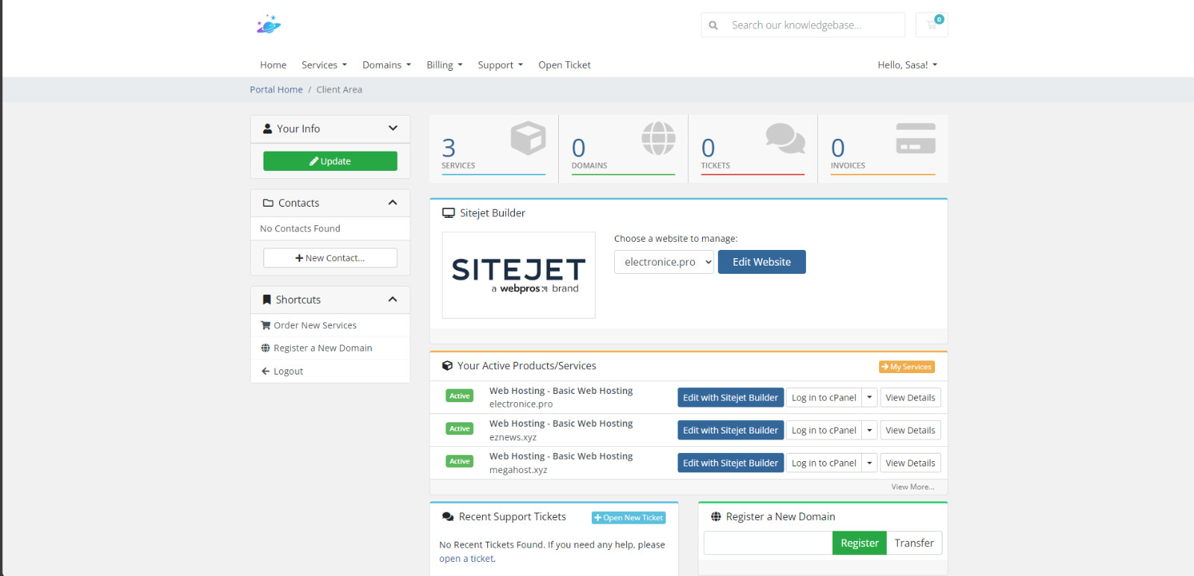
Task: Click the user icon beside Your Info
Action: coord(267,128)
